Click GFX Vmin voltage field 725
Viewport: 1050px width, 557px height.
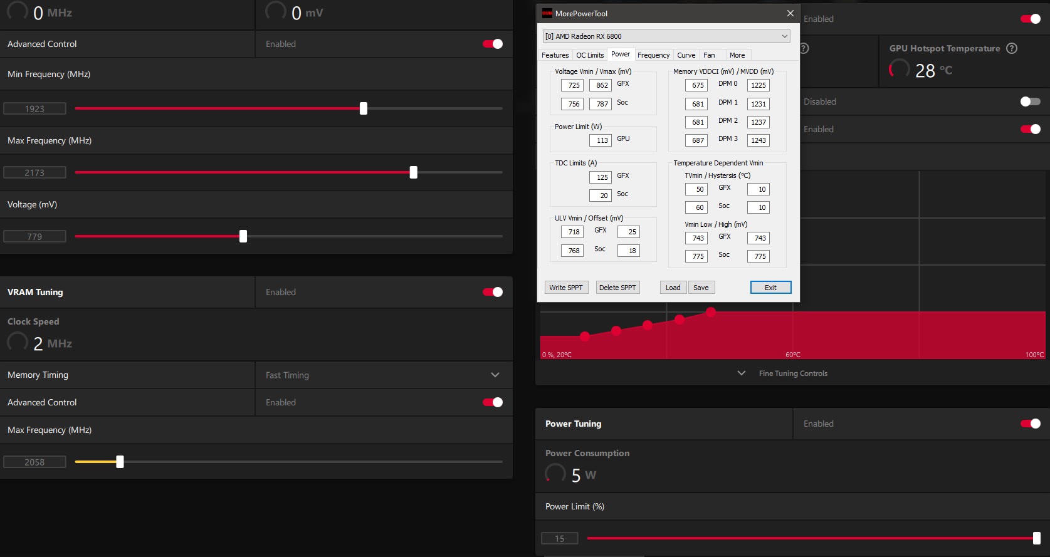[x=572, y=85]
